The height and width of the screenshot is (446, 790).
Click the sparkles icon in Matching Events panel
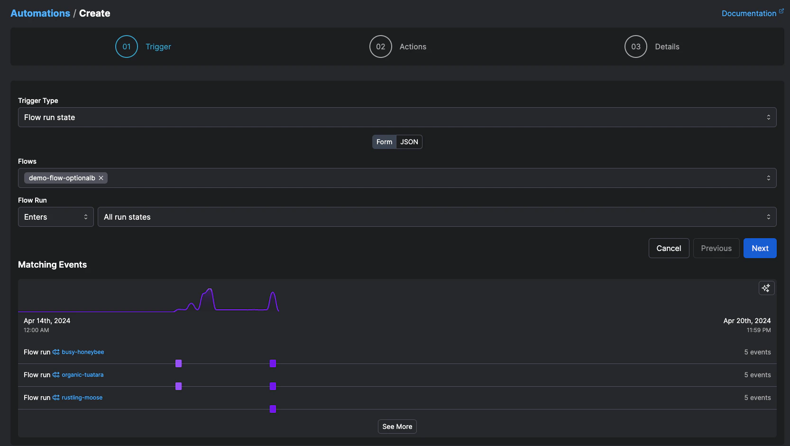pyautogui.click(x=766, y=288)
